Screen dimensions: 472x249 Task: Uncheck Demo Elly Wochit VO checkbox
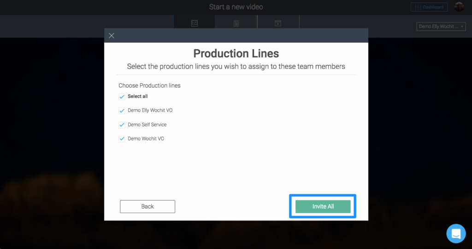coord(122,111)
